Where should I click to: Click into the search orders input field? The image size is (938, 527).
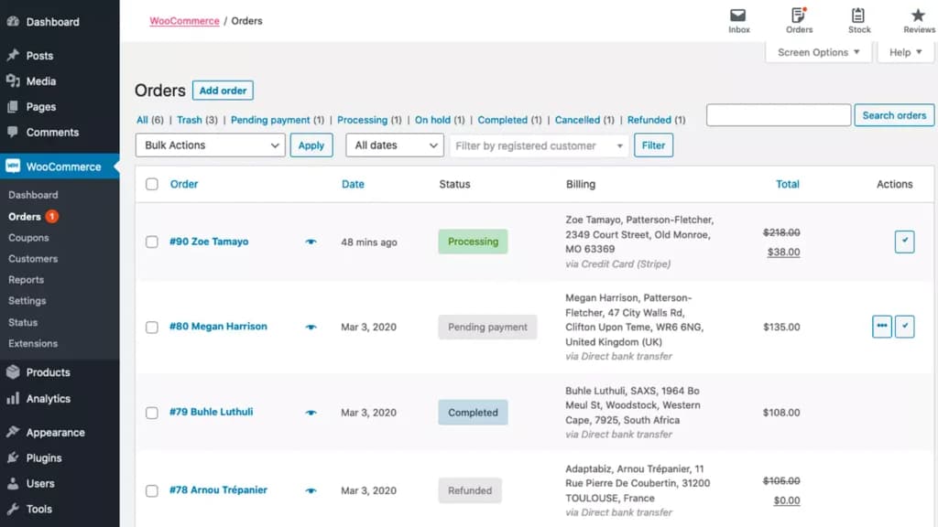[779, 114]
